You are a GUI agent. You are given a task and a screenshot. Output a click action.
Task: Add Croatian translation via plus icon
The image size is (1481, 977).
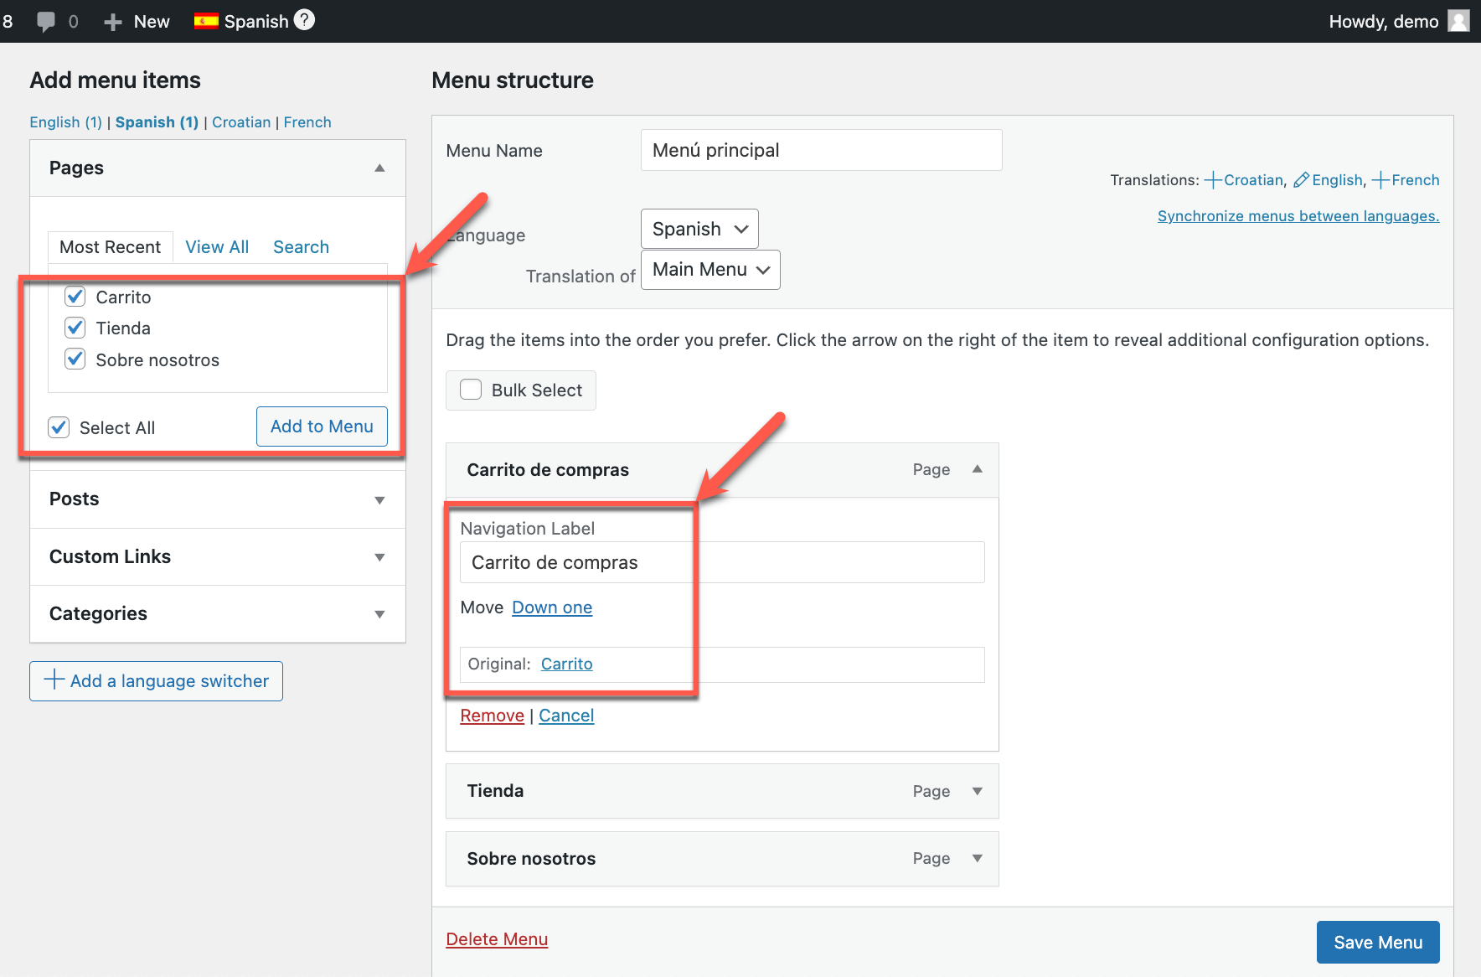tap(1212, 180)
